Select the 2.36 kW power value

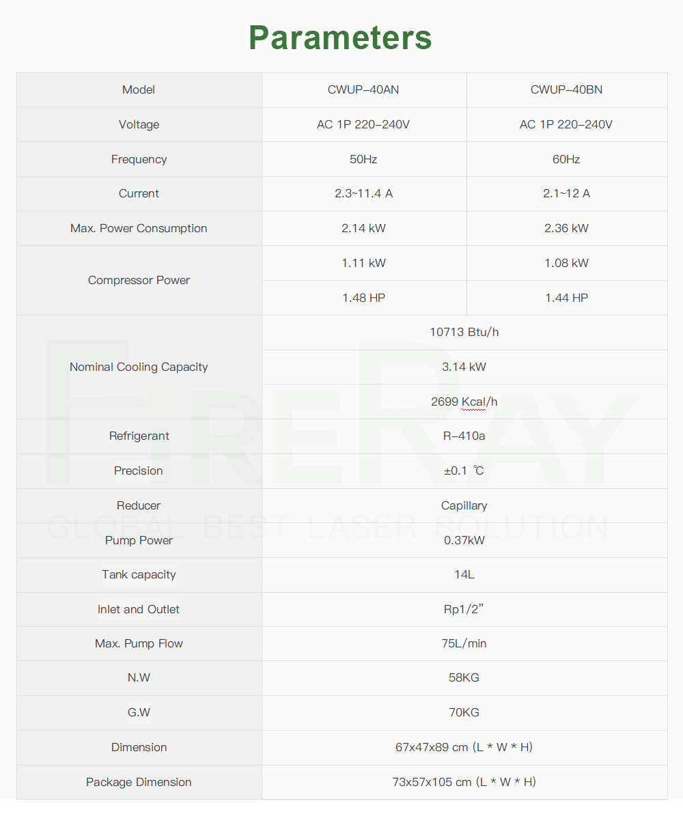click(566, 229)
